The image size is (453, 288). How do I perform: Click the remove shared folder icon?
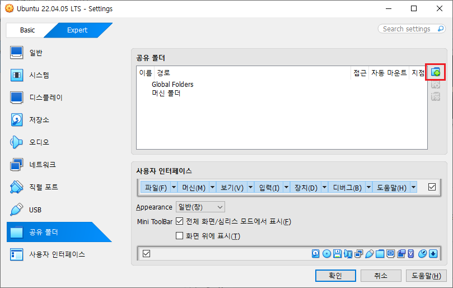436,96
